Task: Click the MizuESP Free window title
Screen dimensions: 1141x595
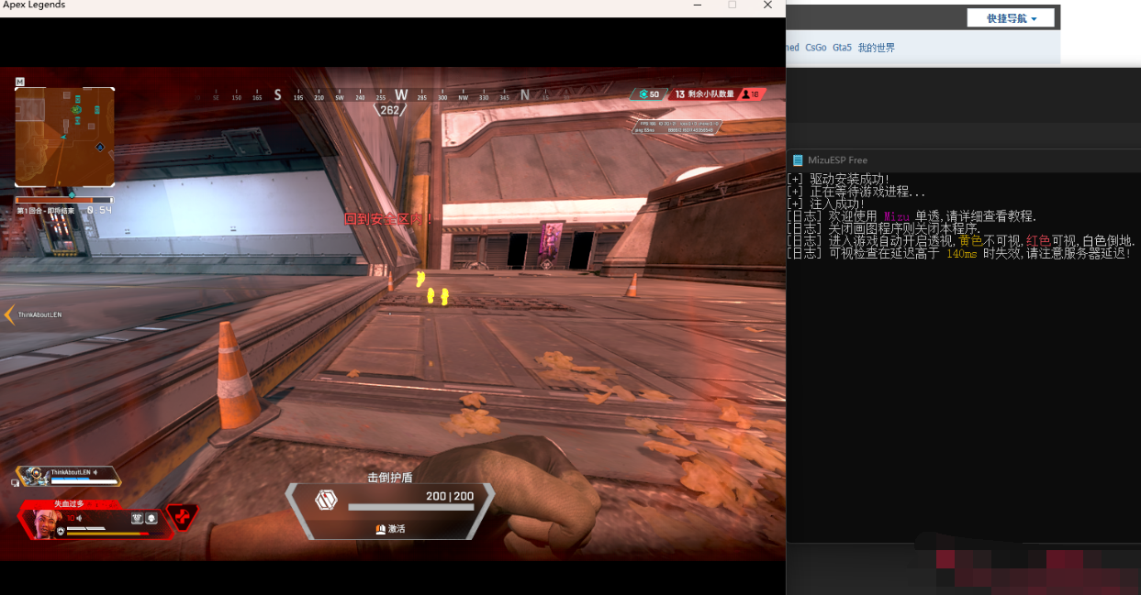Action: coord(837,160)
